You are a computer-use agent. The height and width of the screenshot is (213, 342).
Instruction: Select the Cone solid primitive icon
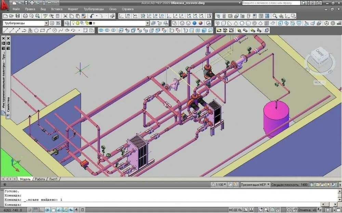(236, 23)
